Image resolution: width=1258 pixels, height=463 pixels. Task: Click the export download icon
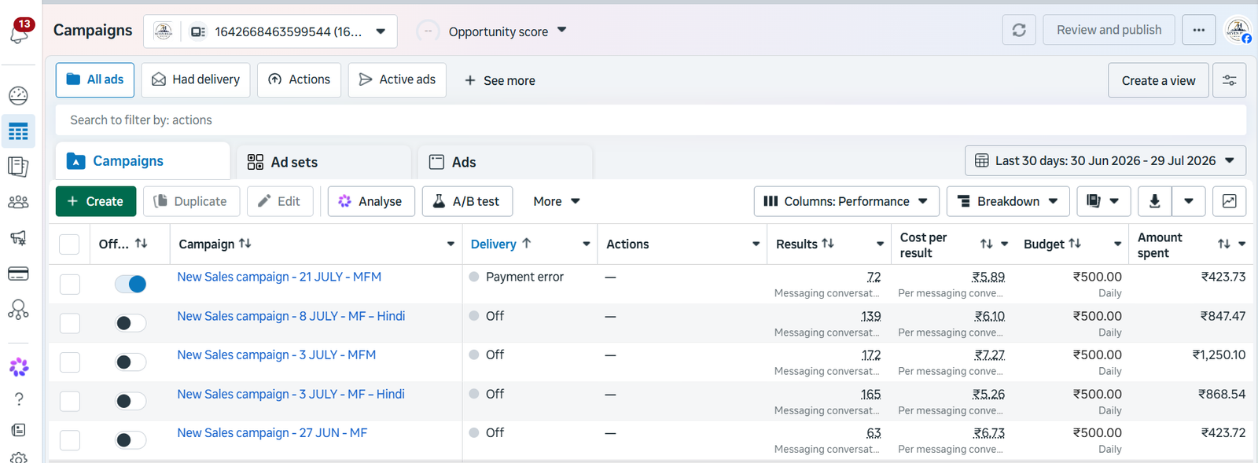click(1154, 201)
